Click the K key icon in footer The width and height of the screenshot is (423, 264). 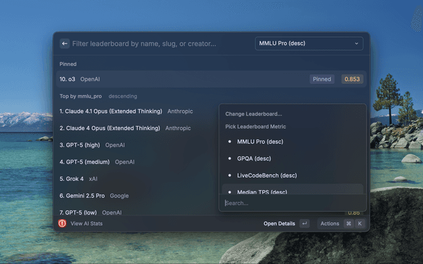360,224
